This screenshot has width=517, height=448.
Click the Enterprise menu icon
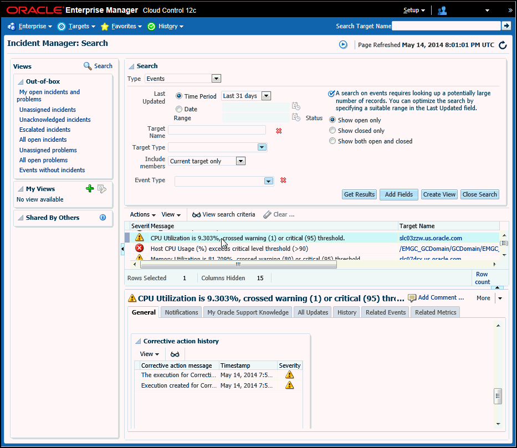tap(12, 27)
